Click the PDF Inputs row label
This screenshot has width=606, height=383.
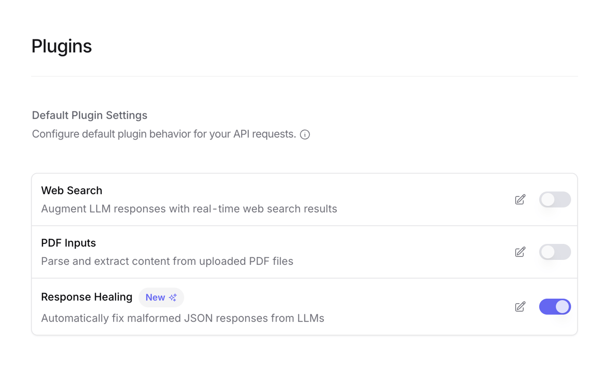coord(68,243)
